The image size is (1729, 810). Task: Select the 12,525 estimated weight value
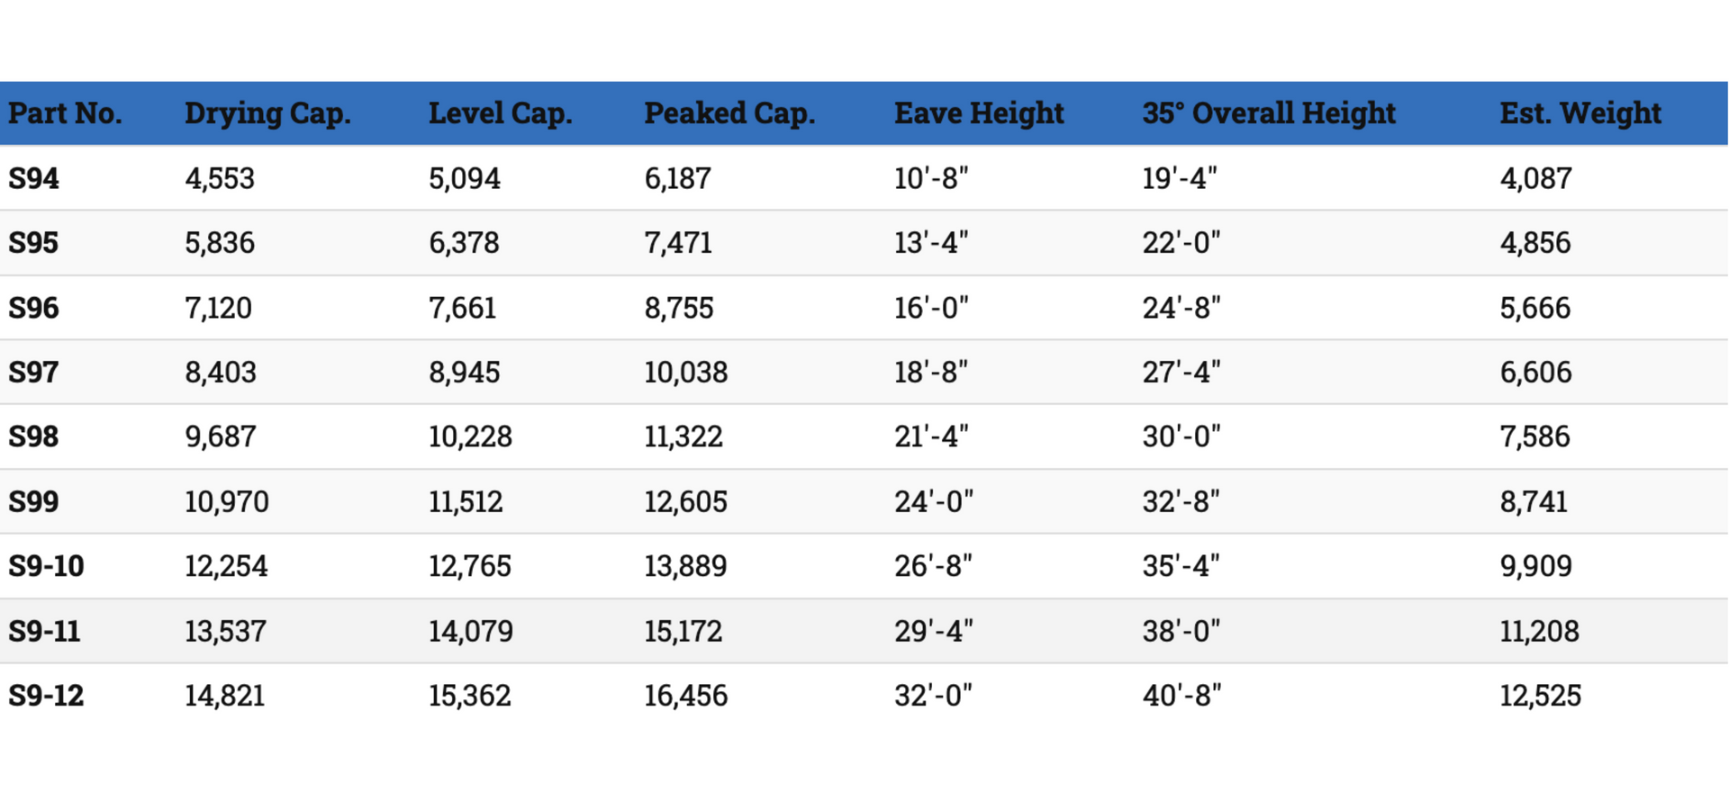click(1540, 696)
